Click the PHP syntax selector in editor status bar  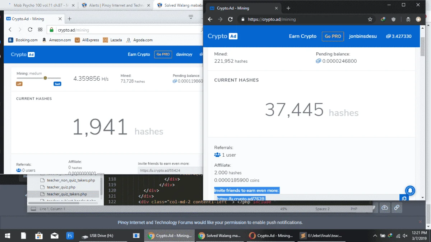(354, 209)
